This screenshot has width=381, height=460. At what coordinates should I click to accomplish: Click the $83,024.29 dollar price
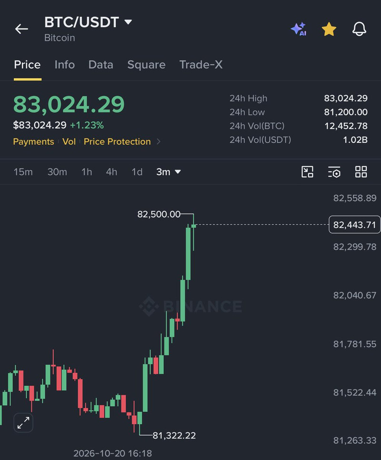[x=40, y=125]
